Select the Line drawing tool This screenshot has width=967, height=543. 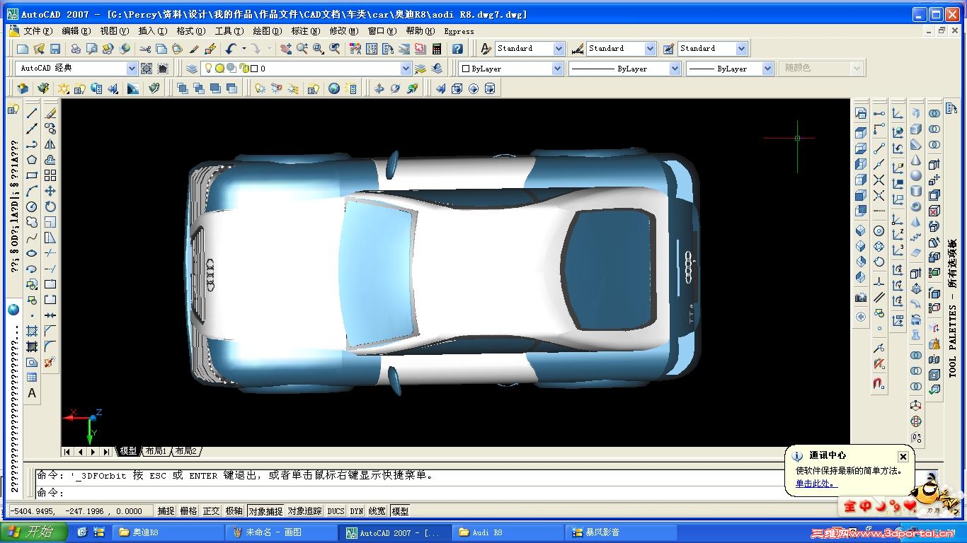(x=32, y=113)
